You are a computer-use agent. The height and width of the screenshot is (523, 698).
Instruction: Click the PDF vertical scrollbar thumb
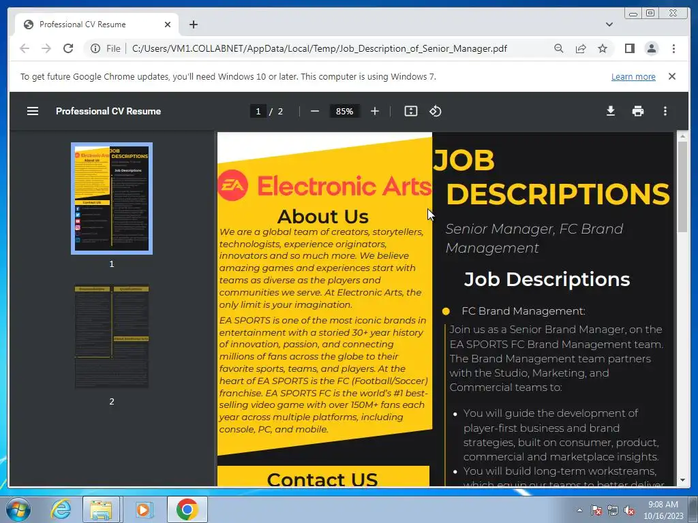[682, 186]
